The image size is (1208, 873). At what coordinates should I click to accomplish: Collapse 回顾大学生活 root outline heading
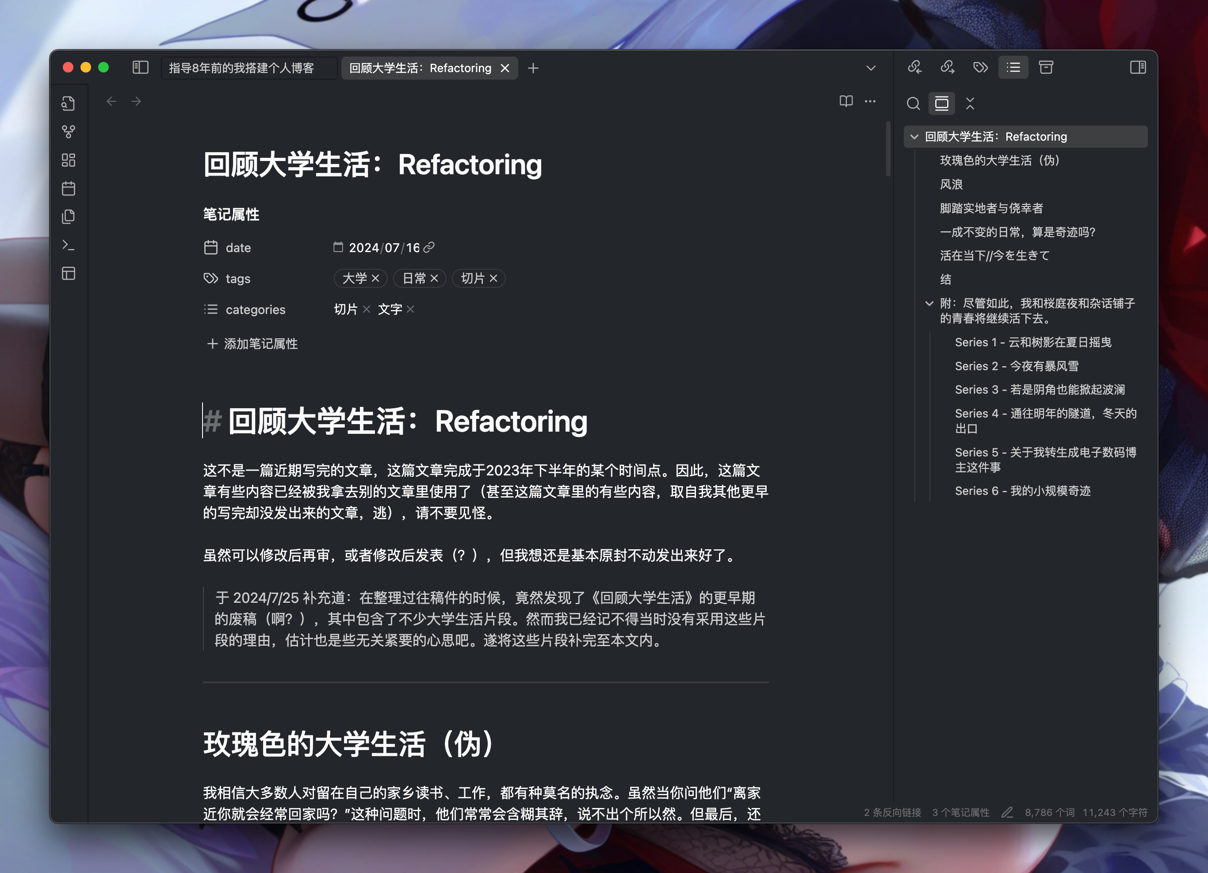(914, 137)
